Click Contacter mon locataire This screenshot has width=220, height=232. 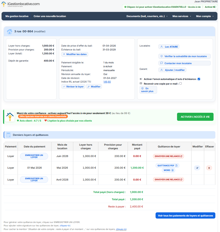point(185,63)
